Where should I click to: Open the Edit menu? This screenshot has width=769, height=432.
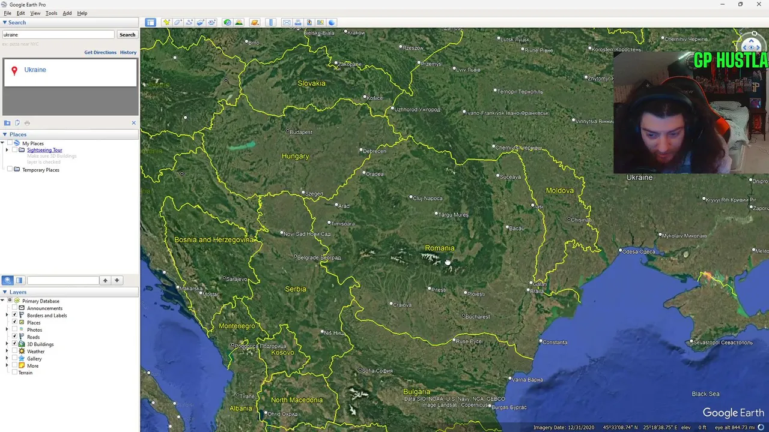[21, 13]
